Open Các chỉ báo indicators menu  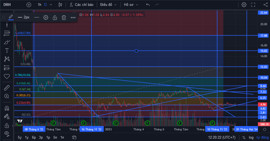tap(81, 5)
